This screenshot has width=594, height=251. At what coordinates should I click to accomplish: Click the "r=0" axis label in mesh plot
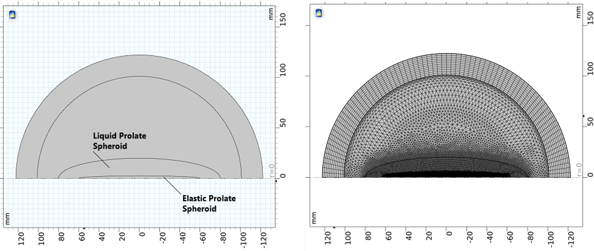[x=579, y=170]
